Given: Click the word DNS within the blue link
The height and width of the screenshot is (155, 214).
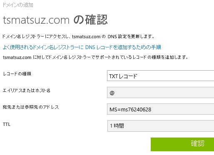Looking at the screenshot, I should pos(90,47).
